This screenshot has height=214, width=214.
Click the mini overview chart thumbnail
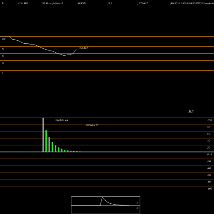pos(106,205)
